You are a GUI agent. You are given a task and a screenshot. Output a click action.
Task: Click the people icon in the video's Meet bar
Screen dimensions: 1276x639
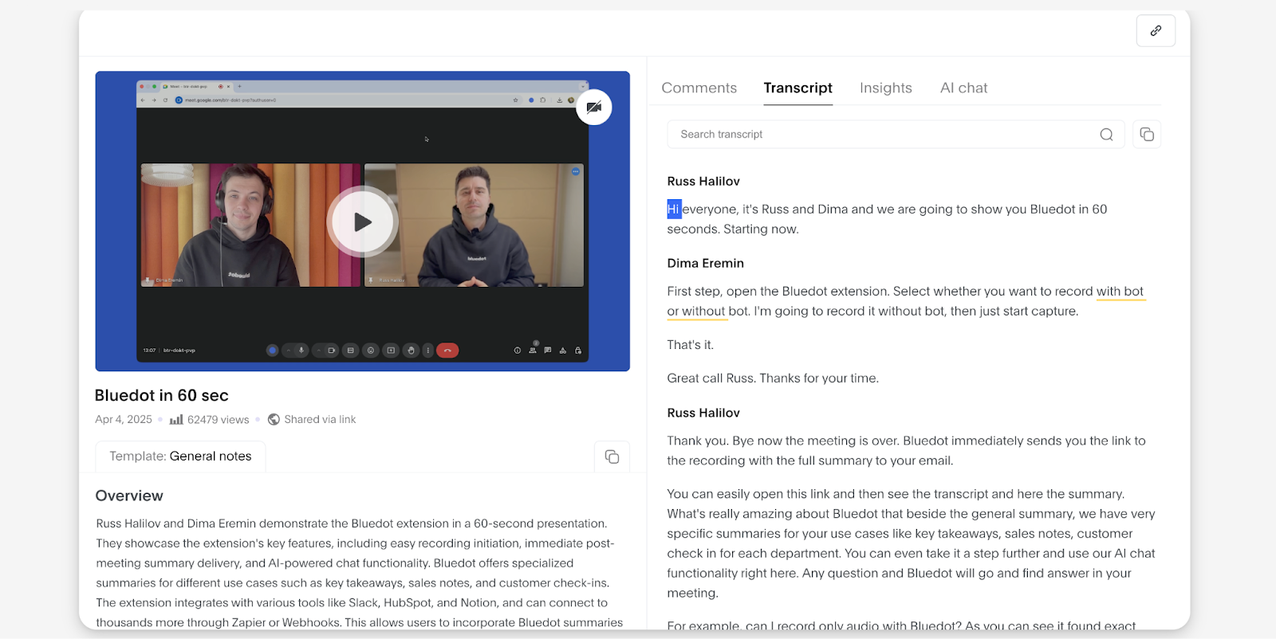pyautogui.click(x=533, y=350)
